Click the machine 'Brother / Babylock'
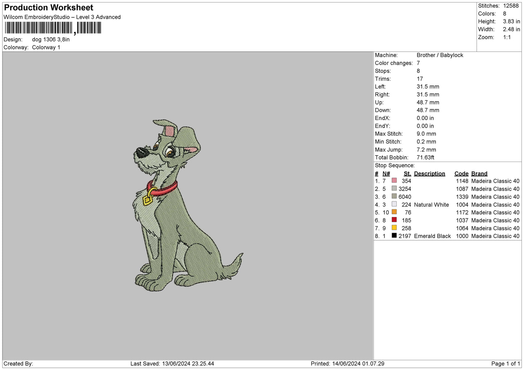This screenshot has height=370, width=524. pos(440,55)
